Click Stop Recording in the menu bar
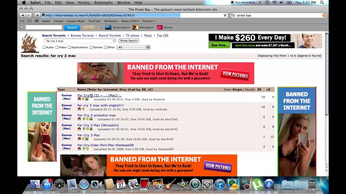 tap(242, 2)
